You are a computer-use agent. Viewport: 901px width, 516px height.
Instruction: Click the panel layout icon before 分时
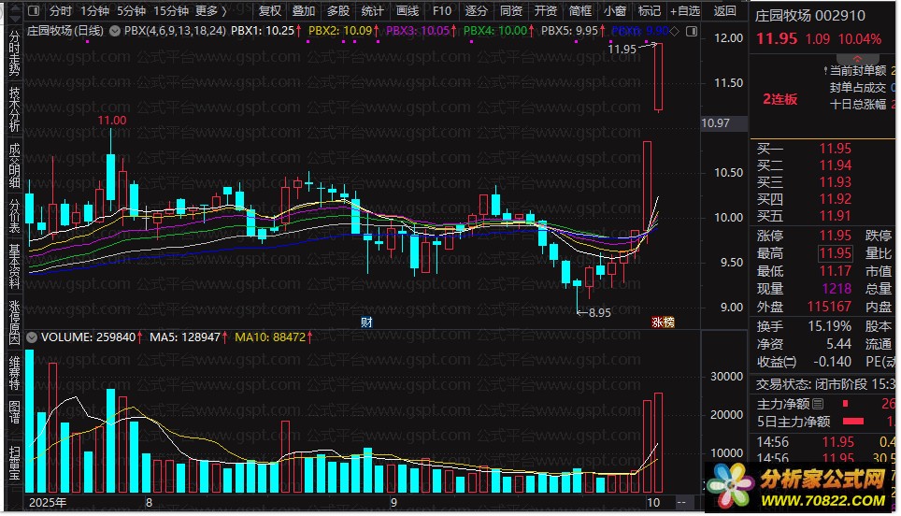[x=34, y=11]
